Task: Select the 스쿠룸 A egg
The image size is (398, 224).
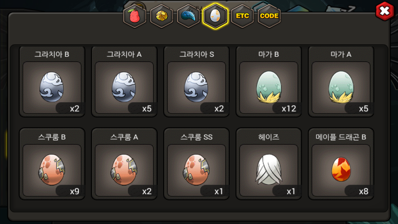Action: coord(124,164)
